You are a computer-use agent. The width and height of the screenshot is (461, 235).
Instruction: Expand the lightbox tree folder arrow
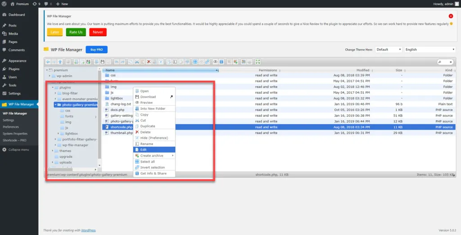click(59, 134)
